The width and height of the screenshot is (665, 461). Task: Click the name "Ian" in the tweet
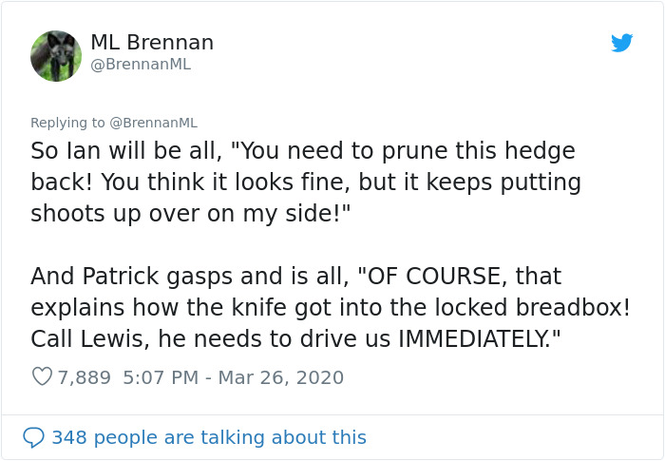click(x=86, y=150)
